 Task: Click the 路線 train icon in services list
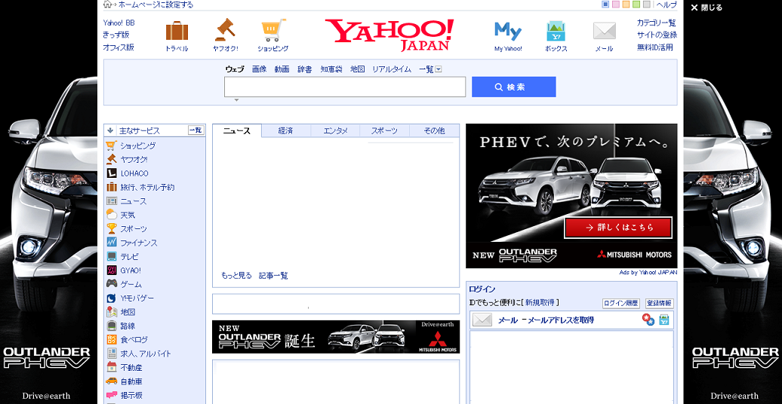click(111, 326)
